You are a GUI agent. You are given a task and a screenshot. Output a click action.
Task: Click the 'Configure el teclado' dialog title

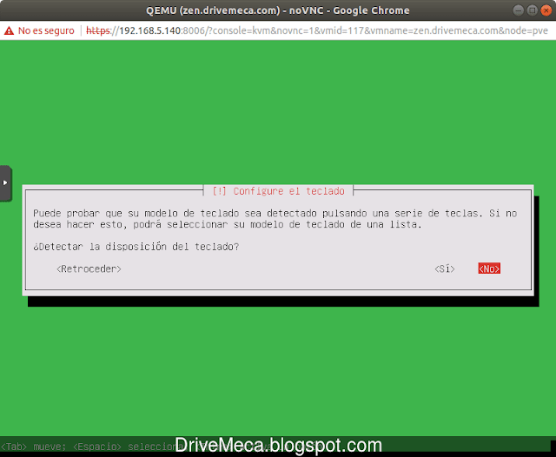click(278, 191)
